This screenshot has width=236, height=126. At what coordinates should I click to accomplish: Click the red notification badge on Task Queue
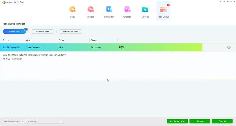click(x=168, y=5)
